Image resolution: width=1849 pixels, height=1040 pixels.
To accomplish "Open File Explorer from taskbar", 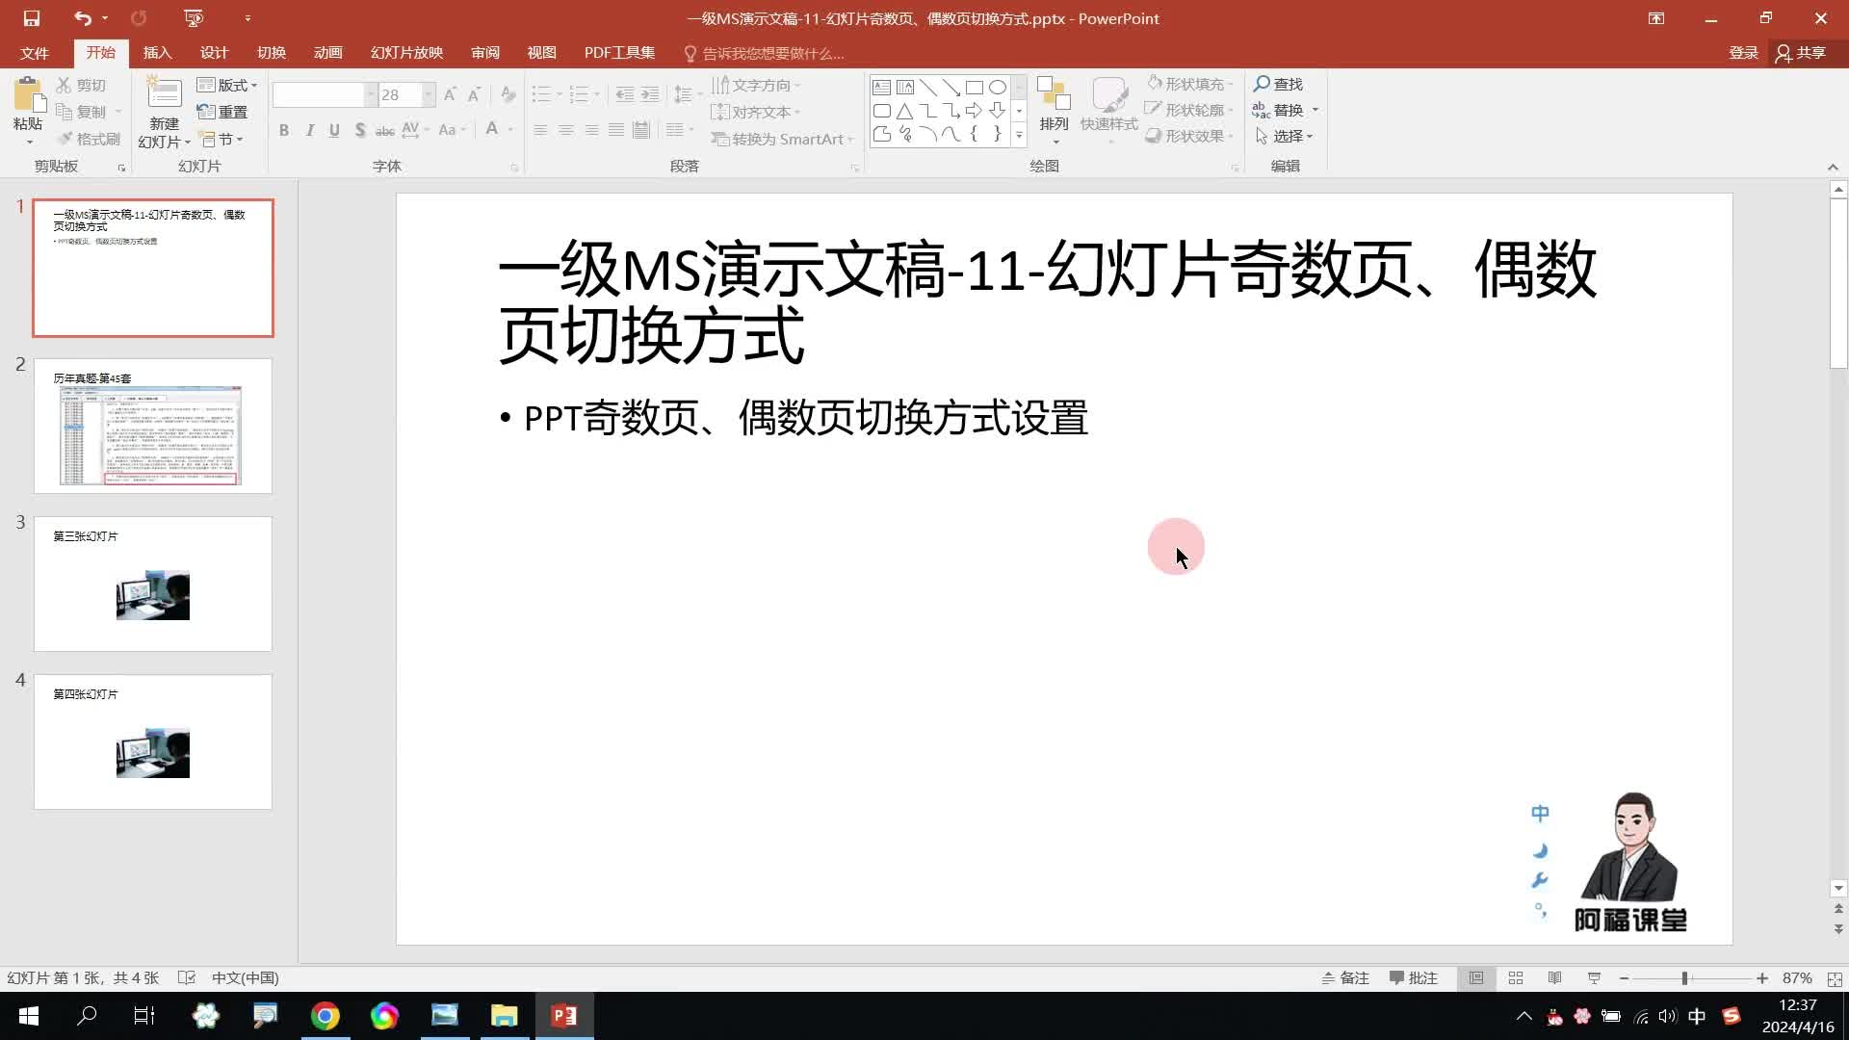I will click(505, 1016).
